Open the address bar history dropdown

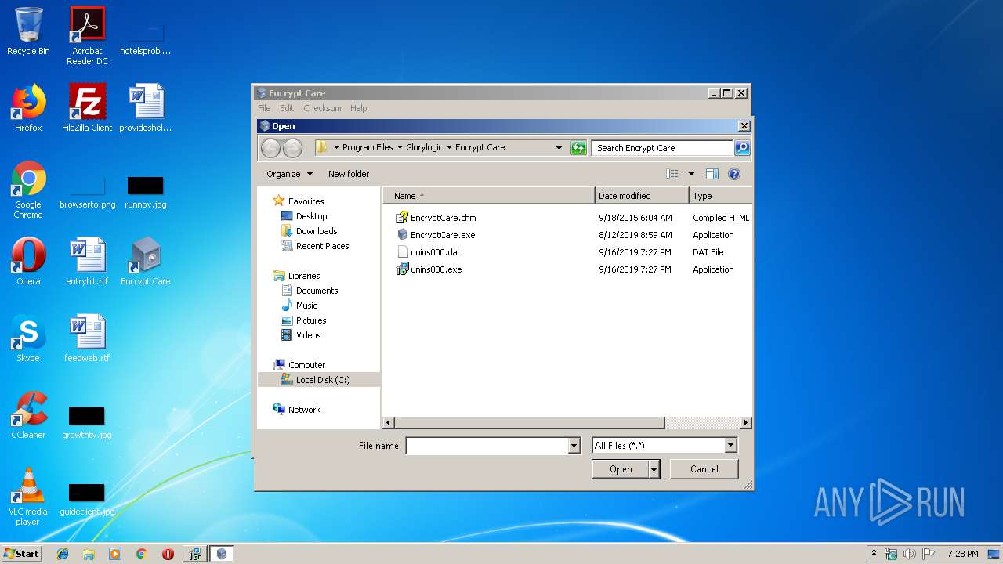559,147
